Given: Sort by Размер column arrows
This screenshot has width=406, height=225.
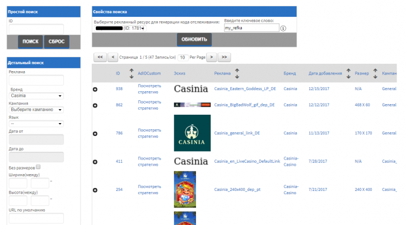Looking at the screenshot, I should click(x=375, y=73).
